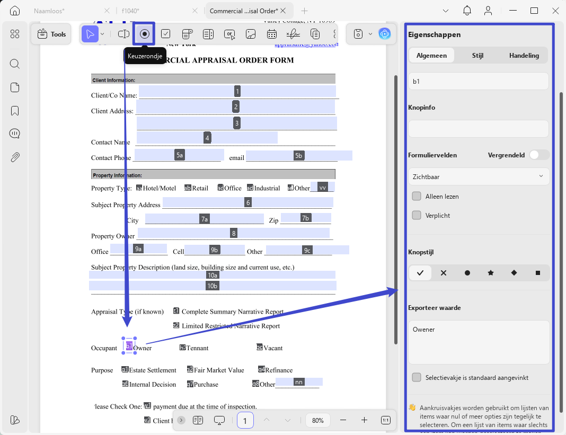
Task: Edit the field name b1 input
Action: pyautogui.click(x=478, y=81)
